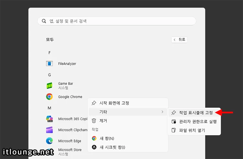This screenshot has width=243, height=159.
Task: Click the Microsoft Clipchamp label
Action: click(73, 130)
